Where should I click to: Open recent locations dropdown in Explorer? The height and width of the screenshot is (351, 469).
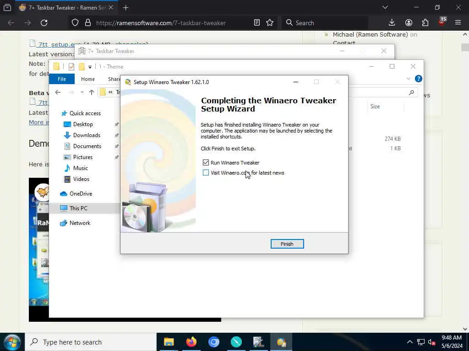82,92
